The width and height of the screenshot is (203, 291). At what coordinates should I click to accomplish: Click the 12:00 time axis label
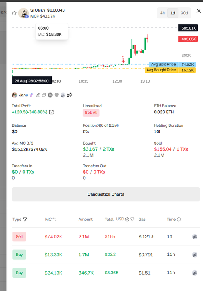[117, 81]
